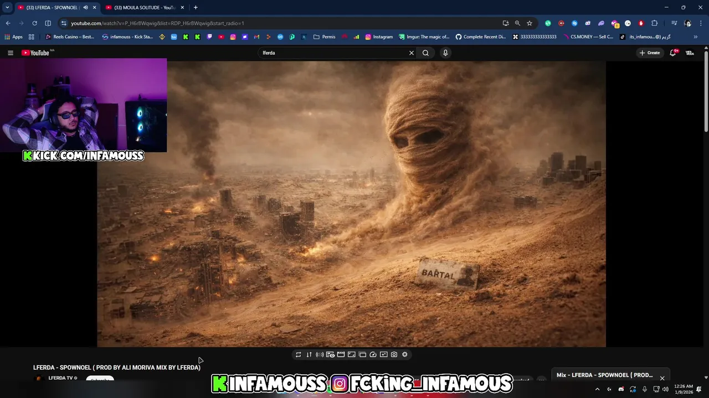Show hidden system tray icons chevron
The width and height of the screenshot is (709, 398).
point(597,389)
